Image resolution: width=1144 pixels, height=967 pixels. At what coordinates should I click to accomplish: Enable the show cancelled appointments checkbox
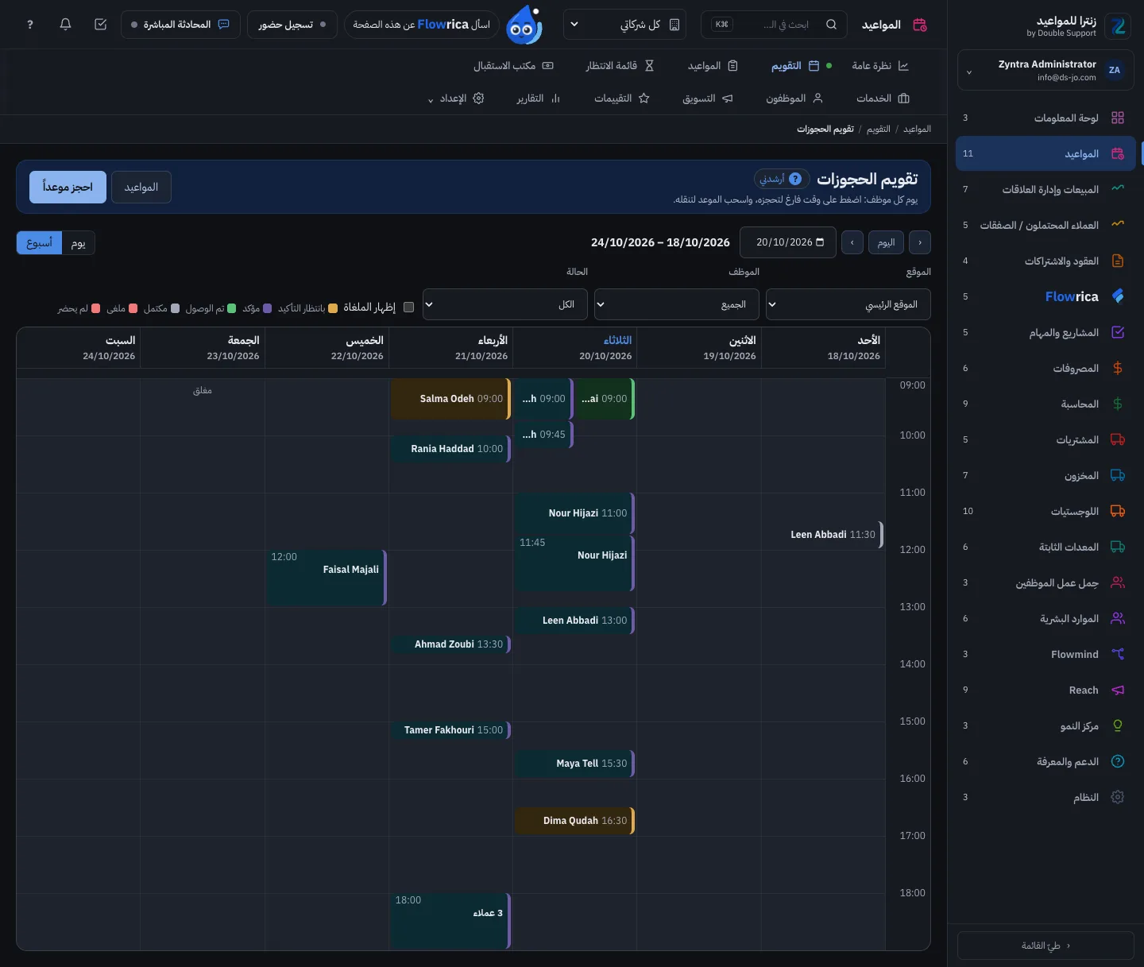coord(409,308)
